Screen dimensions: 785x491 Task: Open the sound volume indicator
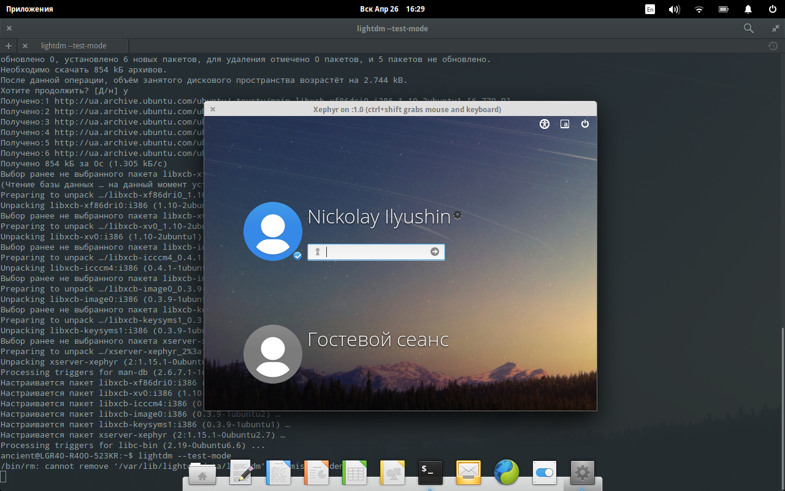pos(674,9)
